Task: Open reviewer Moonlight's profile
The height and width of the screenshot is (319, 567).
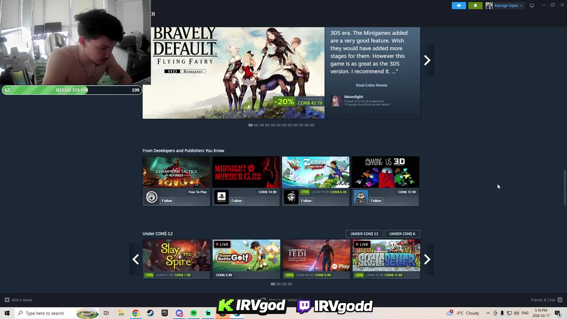Action: click(x=353, y=97)
